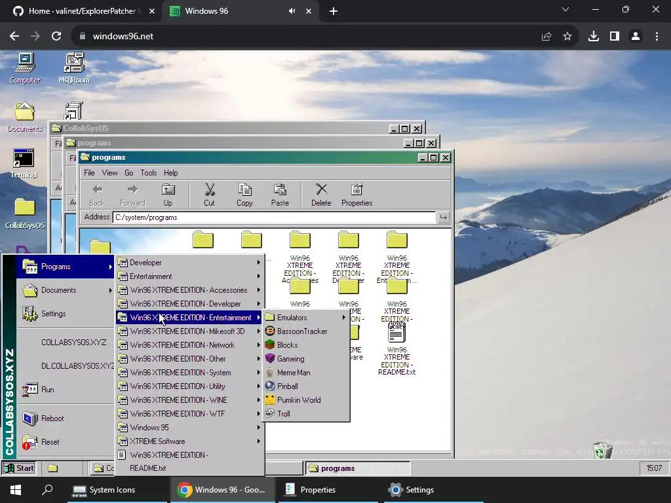Open the Tools menu

click(149, 173)
